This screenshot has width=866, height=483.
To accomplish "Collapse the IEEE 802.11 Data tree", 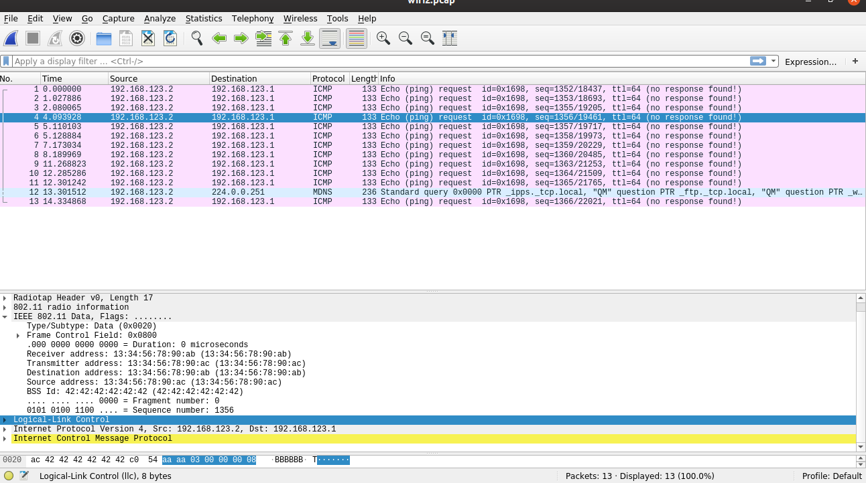I will 7,316.
